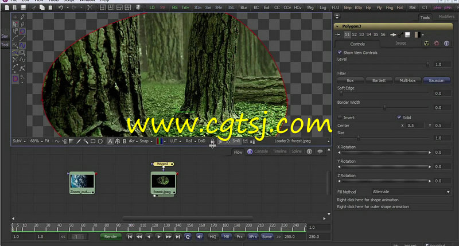459x246 pixels.
Task: Click the viewer lock icon
Action: coord(213,142)
